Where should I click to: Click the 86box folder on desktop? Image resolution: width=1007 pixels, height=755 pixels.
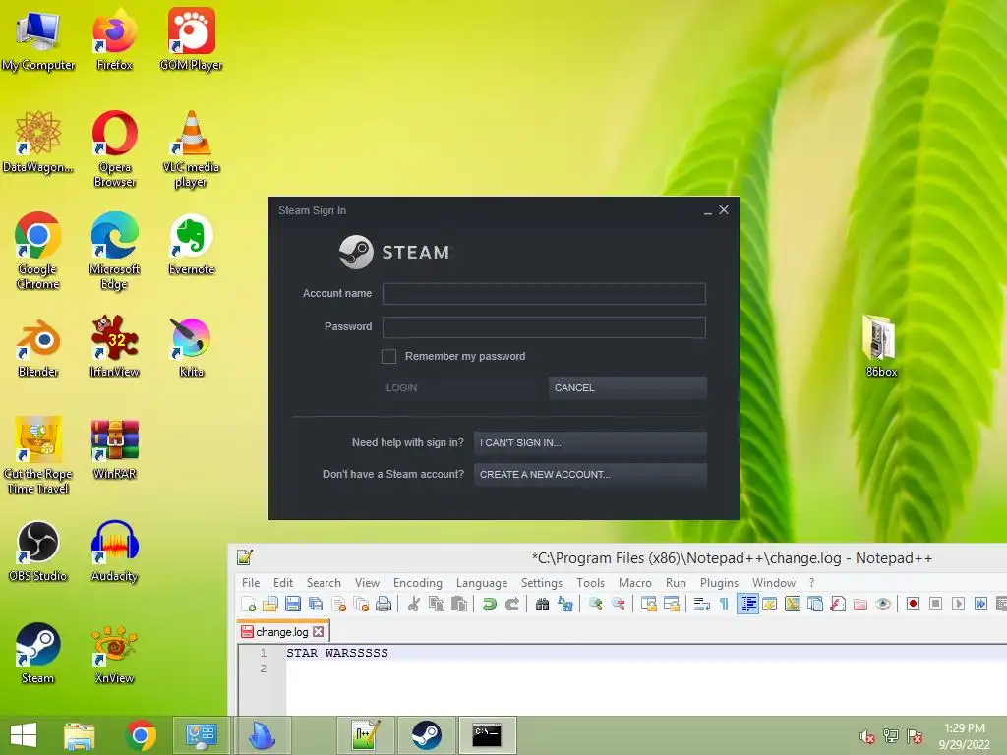(x=880, y=346)
